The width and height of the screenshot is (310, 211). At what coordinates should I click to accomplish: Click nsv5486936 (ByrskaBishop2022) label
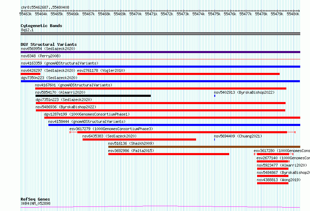(66, 107)
